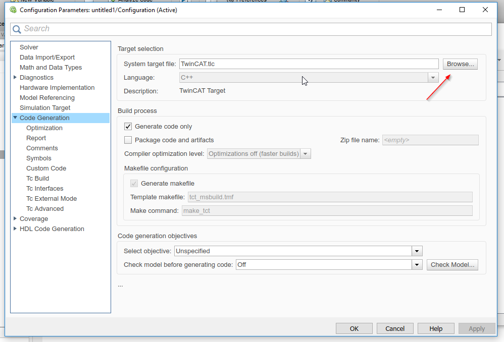This screenshot has width=504, height=342.
Task: Open Compiler optimization level dropdown
Action: [x=306, y=154]
